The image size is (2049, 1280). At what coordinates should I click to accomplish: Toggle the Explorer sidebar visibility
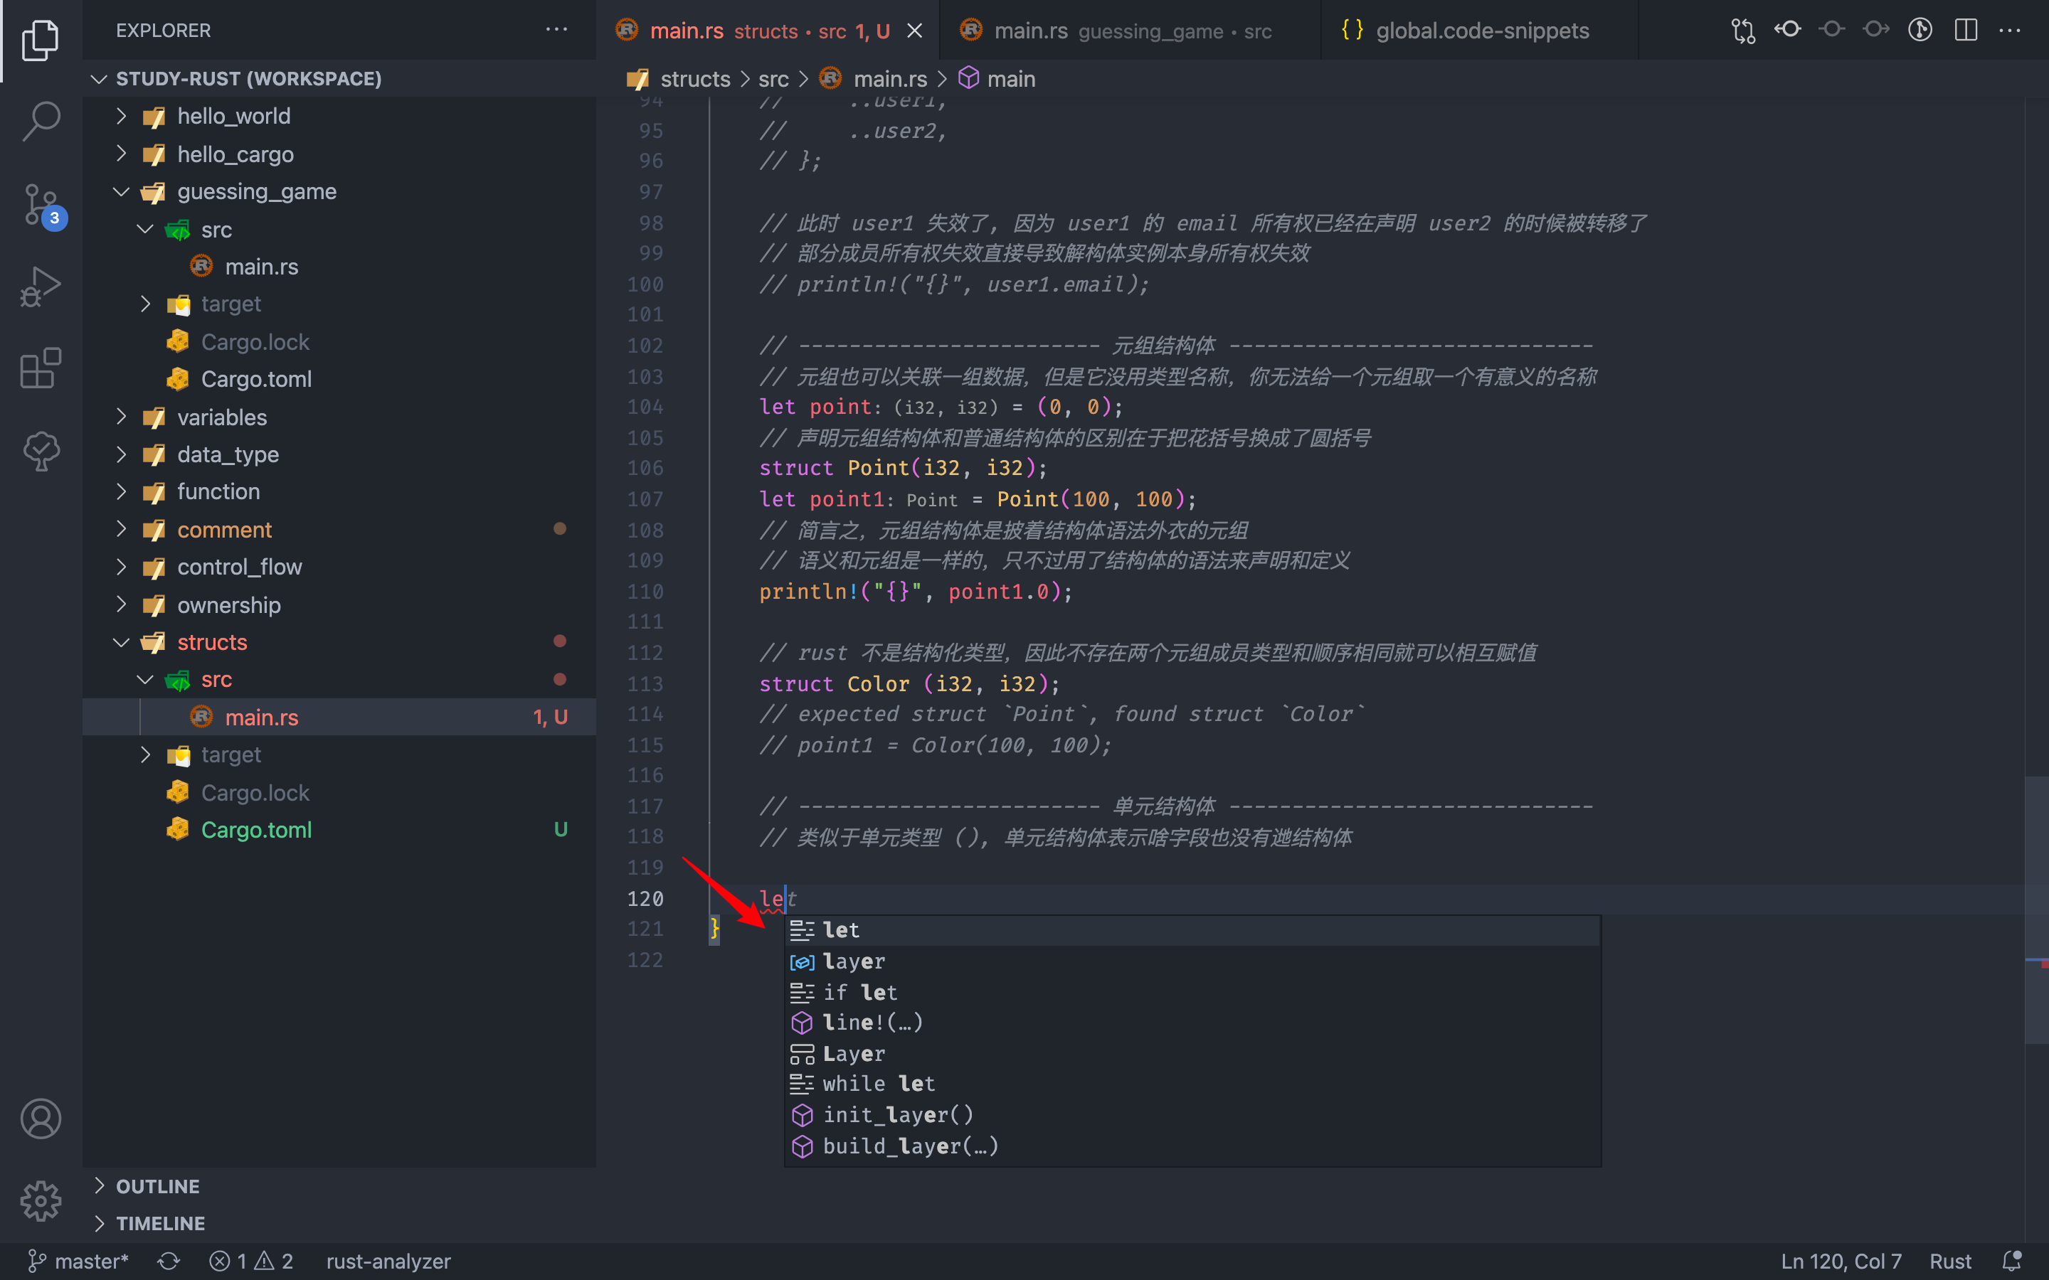point(41,40)
